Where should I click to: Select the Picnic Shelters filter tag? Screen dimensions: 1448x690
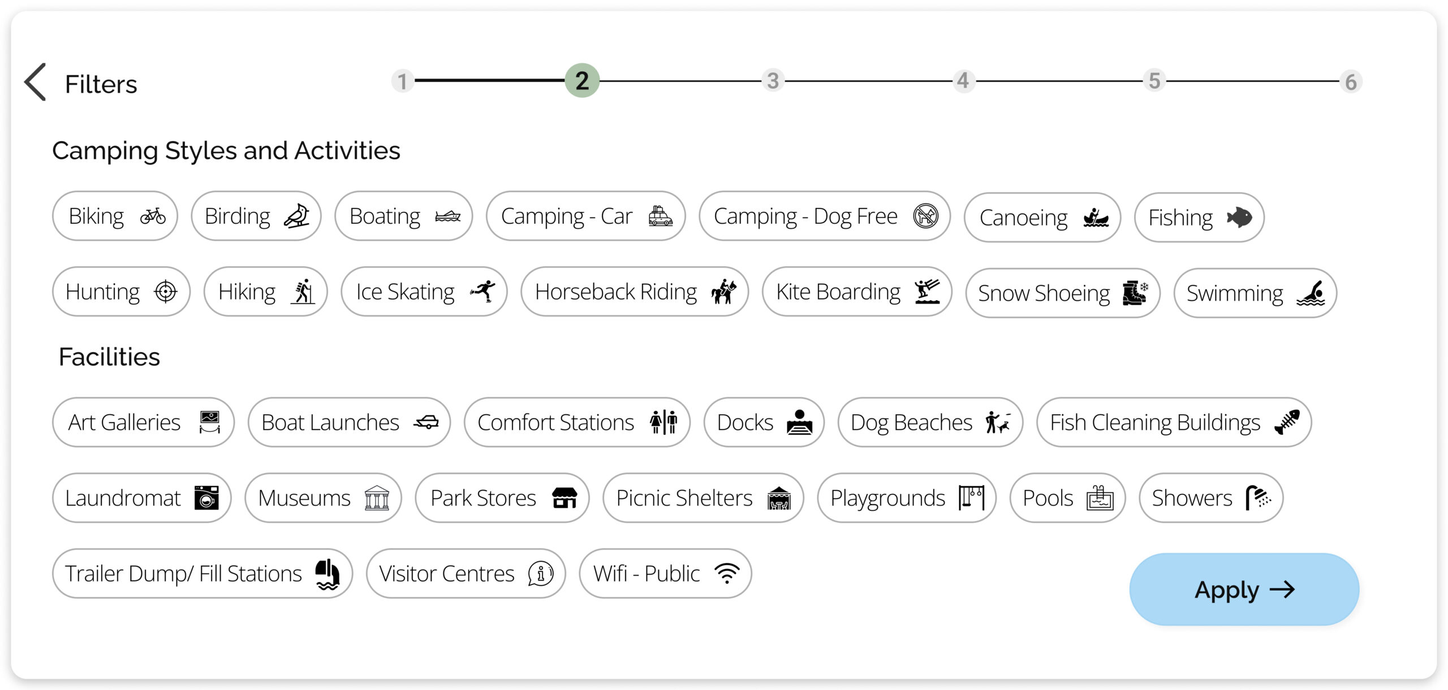point(705,497)
